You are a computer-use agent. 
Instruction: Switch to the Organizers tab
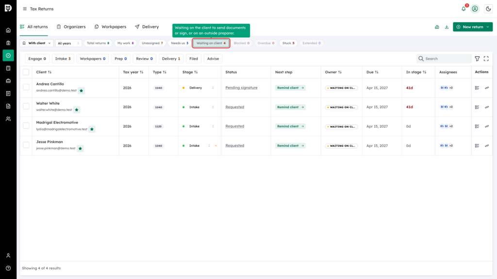(x=71, y=27)
